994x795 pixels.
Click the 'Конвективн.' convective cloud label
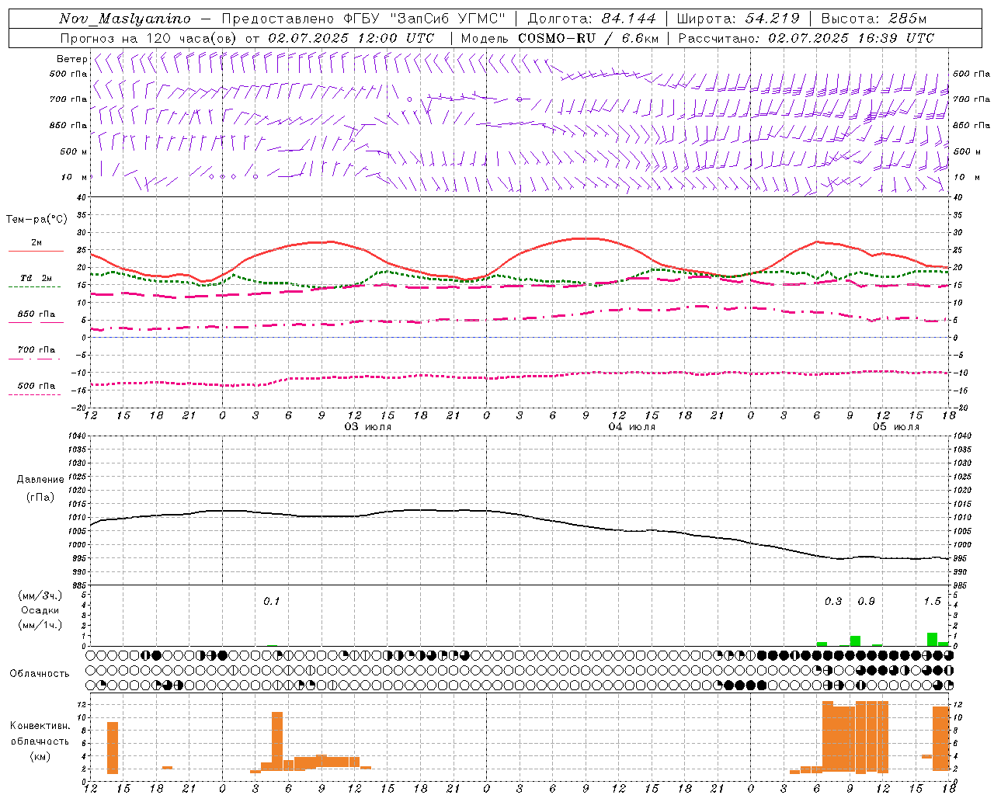40,726
